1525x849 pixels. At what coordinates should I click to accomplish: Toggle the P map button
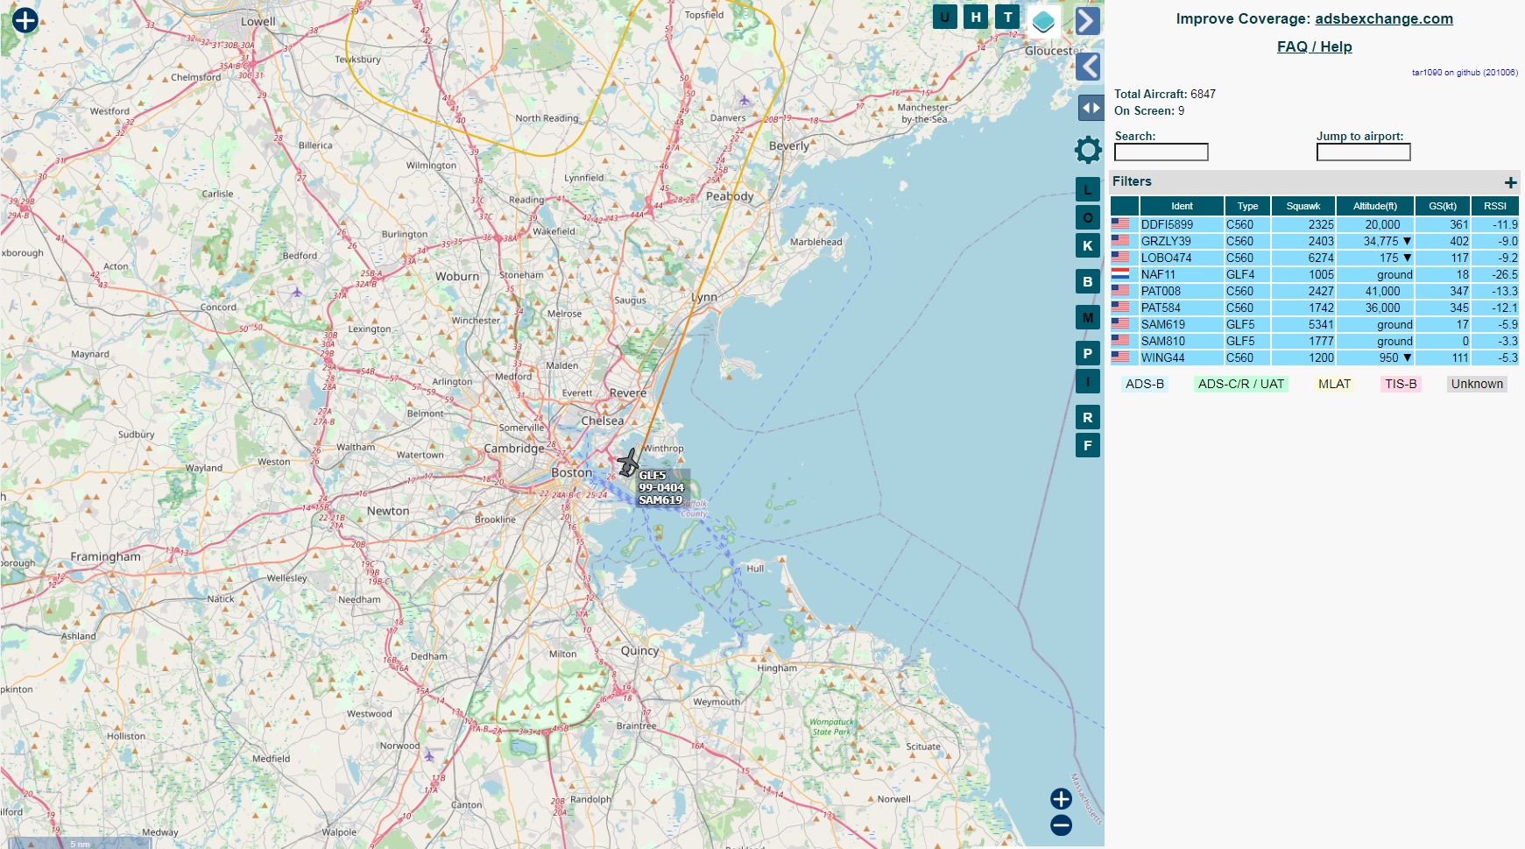[x=1088, y=353]
